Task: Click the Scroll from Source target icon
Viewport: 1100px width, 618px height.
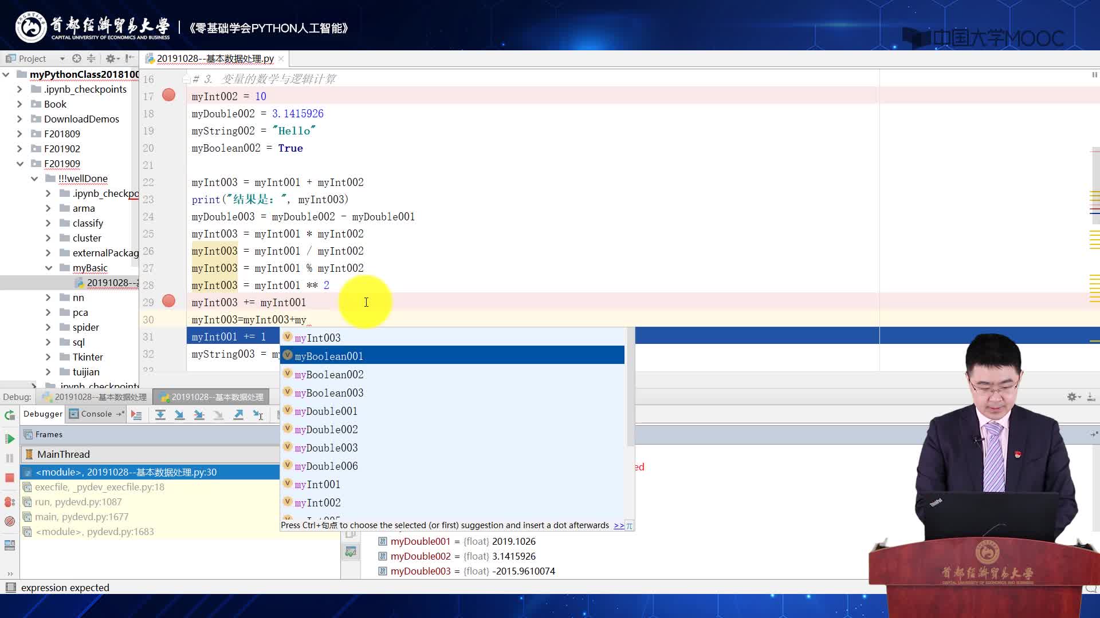Action: pyautogui.click(x=77, y=58)
